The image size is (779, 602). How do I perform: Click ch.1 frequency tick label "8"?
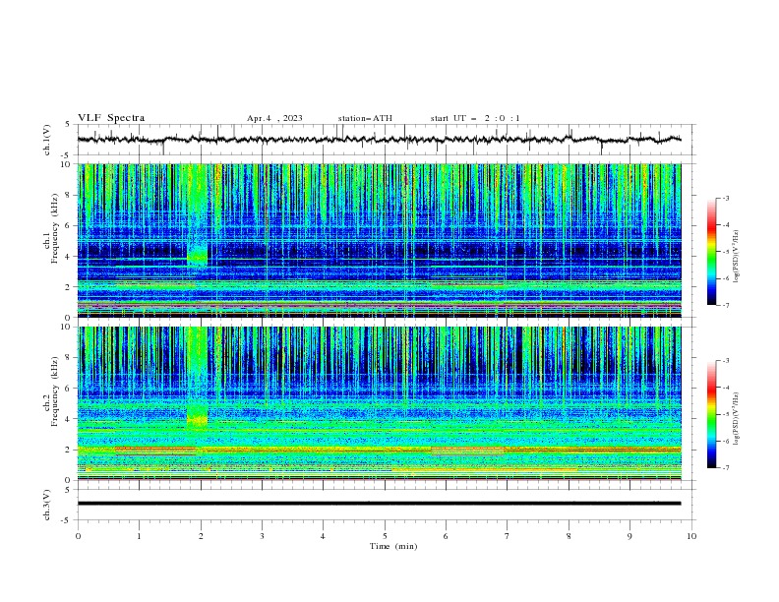[70, 195]
